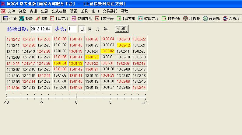
Task: Switch period unit to 周 week
Action: click(x=90, y=29)
